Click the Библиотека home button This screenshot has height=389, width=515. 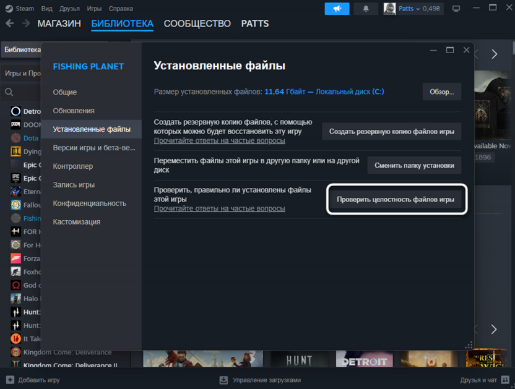22,49
